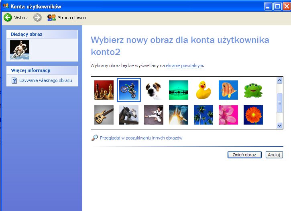Click the Anuluj button
This screenshot has width=291, height=211.
pyautogui.click(x=274, y=155)
